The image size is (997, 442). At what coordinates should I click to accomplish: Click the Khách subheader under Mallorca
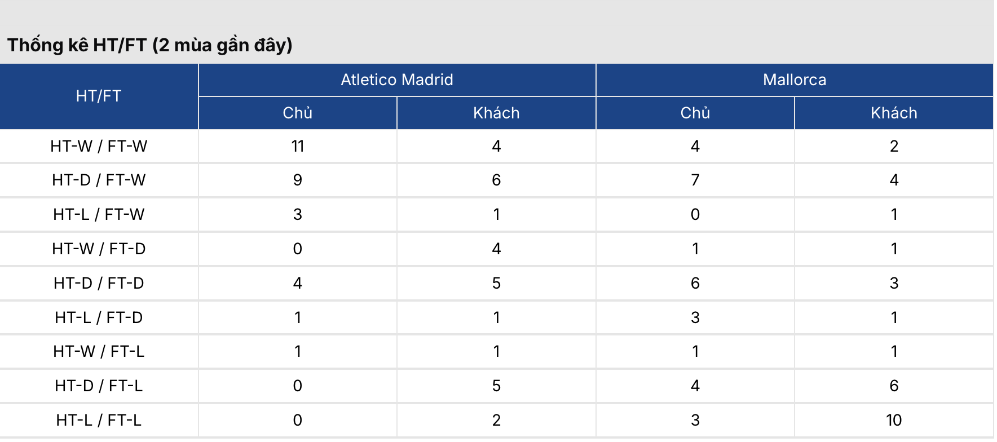894,113
